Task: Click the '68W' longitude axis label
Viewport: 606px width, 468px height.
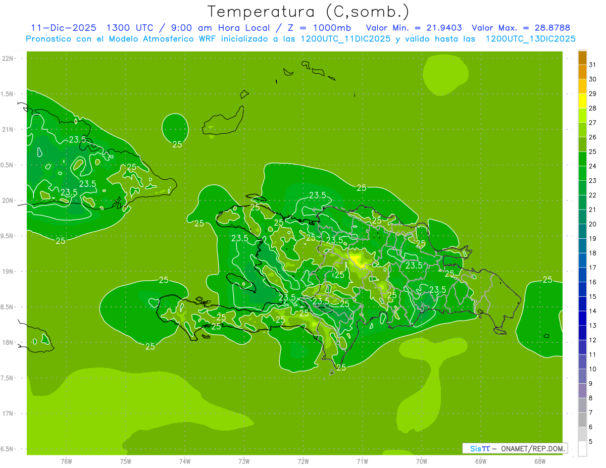Action: pos(540,461)
